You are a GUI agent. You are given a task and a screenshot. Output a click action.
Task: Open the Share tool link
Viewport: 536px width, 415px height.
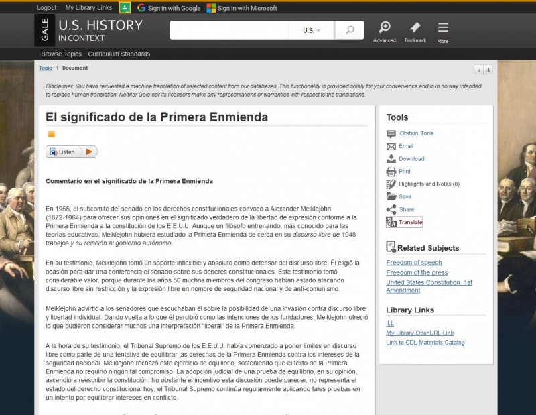point(407,209)
